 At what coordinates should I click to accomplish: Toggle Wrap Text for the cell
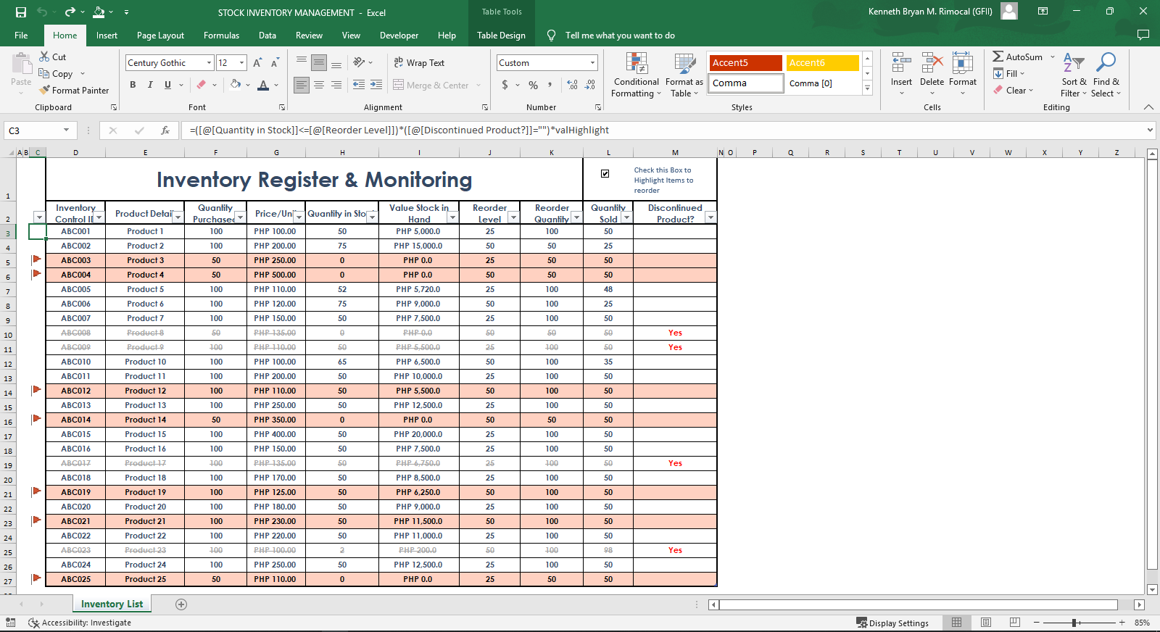point(419,63)
